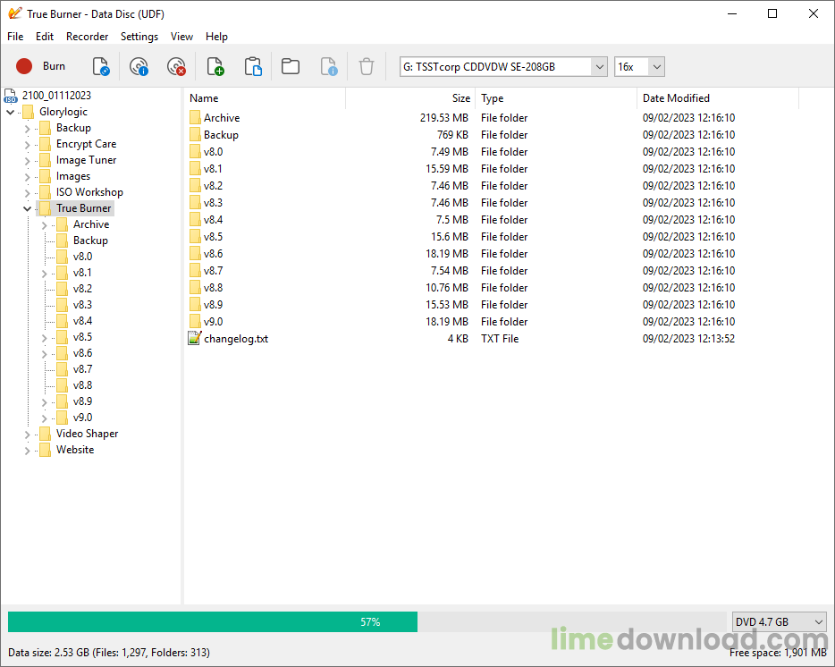Click the erase disc toolbar icon
835x667 pixels.
coord(176,66)
